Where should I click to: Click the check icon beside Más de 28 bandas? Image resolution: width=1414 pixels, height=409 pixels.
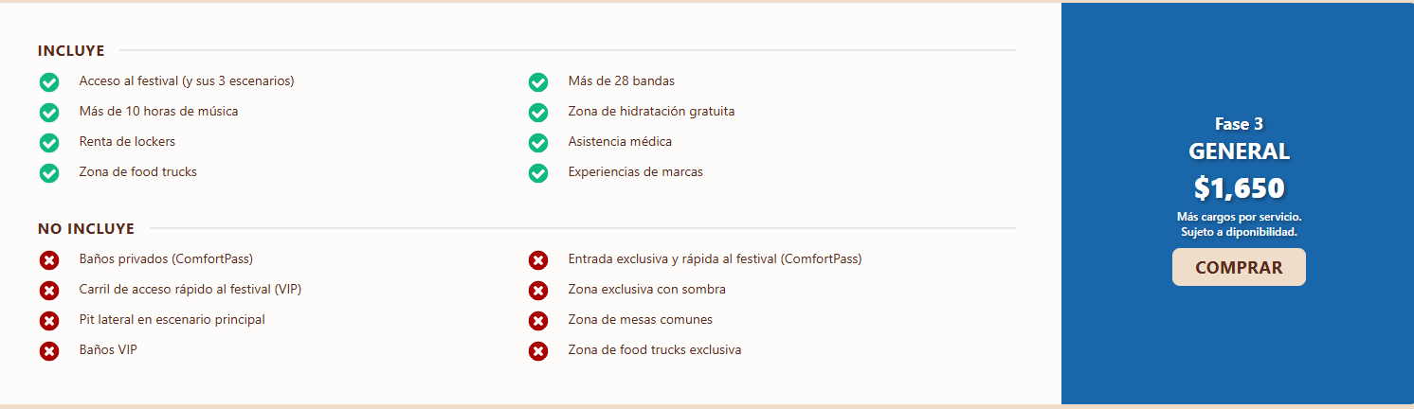pyautogui.click(x=538, y=82)
